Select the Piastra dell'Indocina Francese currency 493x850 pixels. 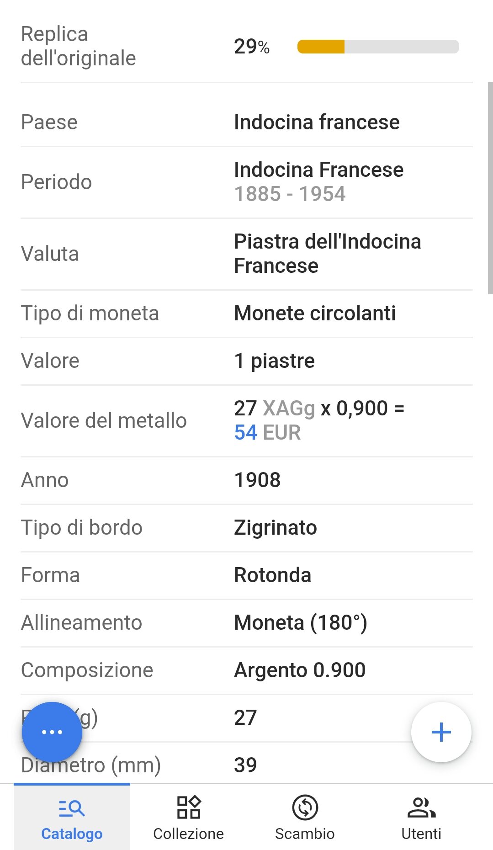(327, 254)
